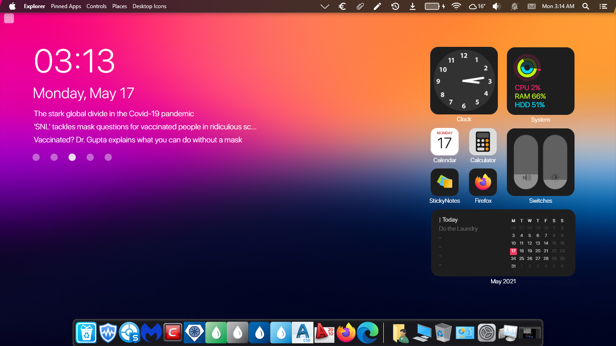
Task: Toggle sound using the speaker menu bar icon
Action: tap(496, 6)
